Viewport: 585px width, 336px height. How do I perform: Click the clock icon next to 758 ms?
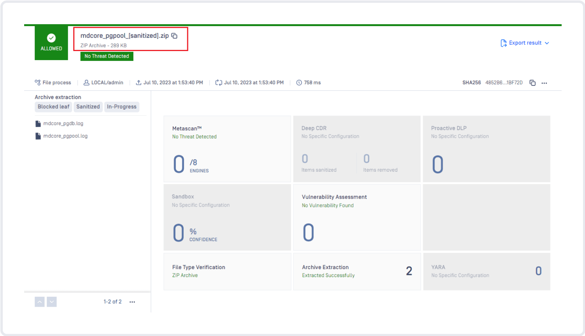(299, 82)
